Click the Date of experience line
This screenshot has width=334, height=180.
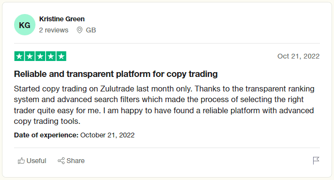pos(74,135)
